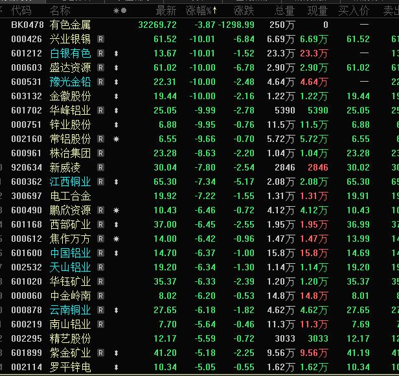Click the asterisk marker on 常铝股份 row
The image size is (399, 376).
pos(116,139)
